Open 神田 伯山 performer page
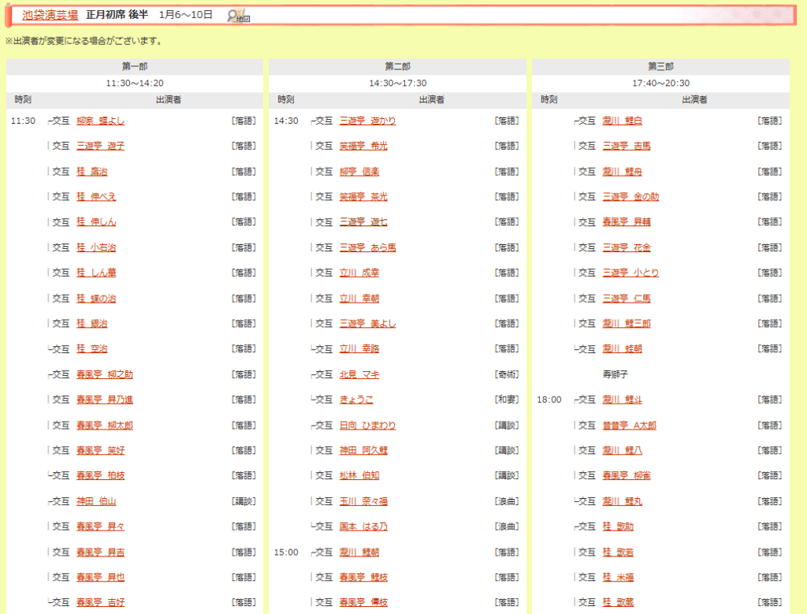This screenshot has width=807, height=614. pyautogui.click(x=96, y=501)
